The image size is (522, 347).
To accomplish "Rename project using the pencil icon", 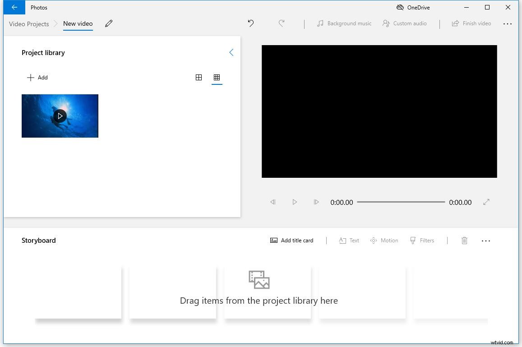I will (109, 23).
